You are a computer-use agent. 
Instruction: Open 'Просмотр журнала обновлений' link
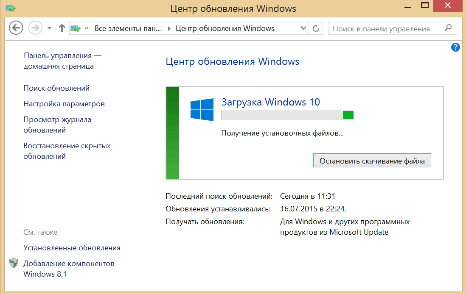(57, 125)
